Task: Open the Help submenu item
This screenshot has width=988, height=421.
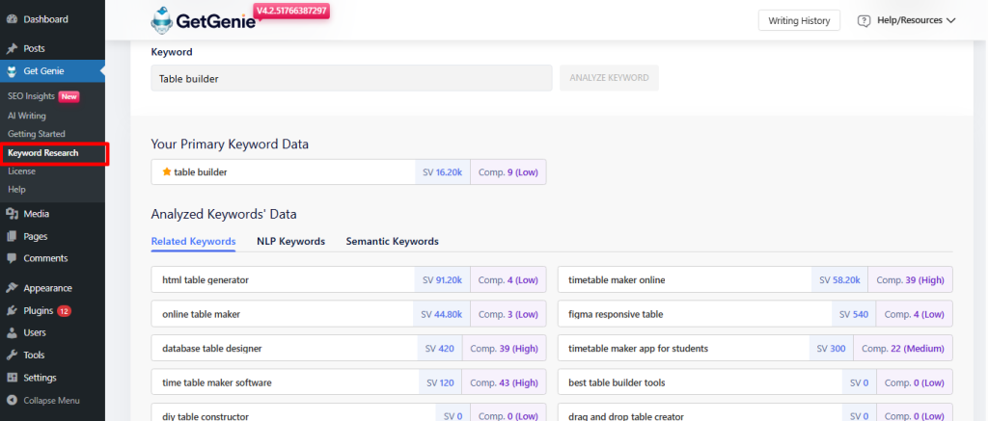Action: coord(16,190)
